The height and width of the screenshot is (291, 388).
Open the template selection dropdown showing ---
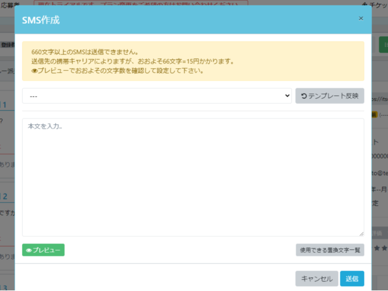click(156, 96)
